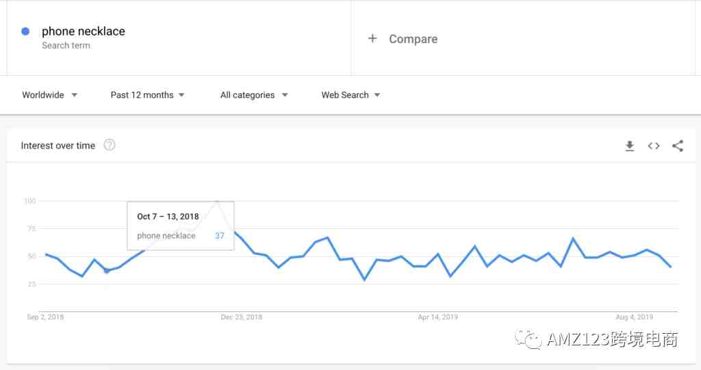Screen dimensions: 701x370
Task: Click the Sep 2, 2018 axis label
Action: (45, 317)
